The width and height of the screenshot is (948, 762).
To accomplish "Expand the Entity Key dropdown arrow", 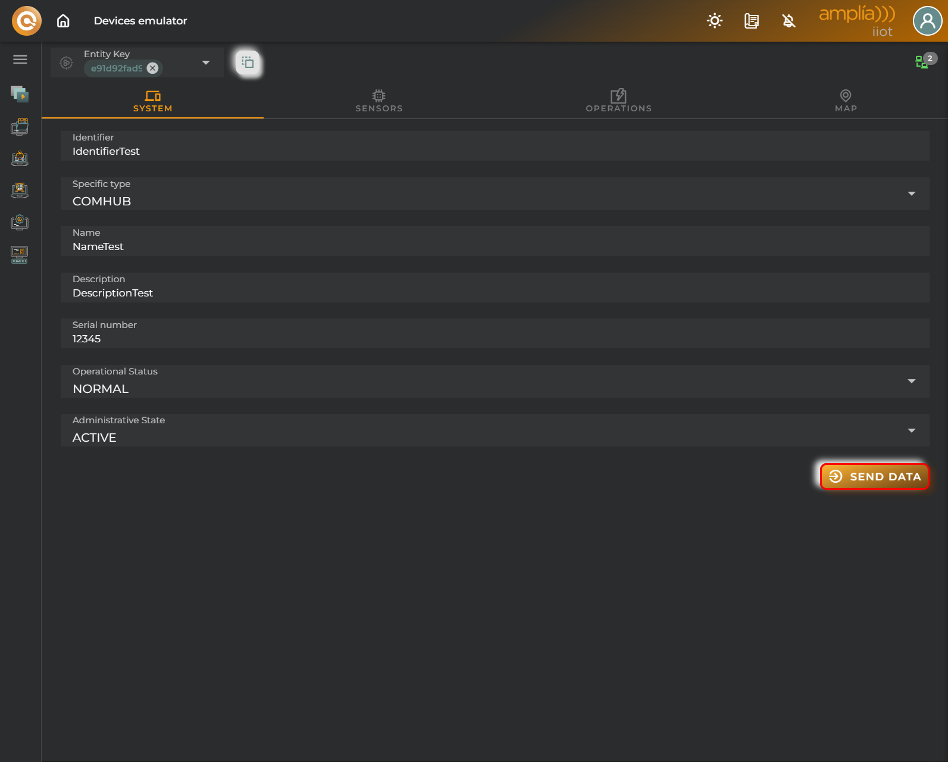I will point(206,63).
